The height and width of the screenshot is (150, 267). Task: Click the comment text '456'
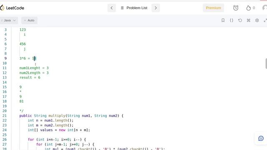pos(23,44)
